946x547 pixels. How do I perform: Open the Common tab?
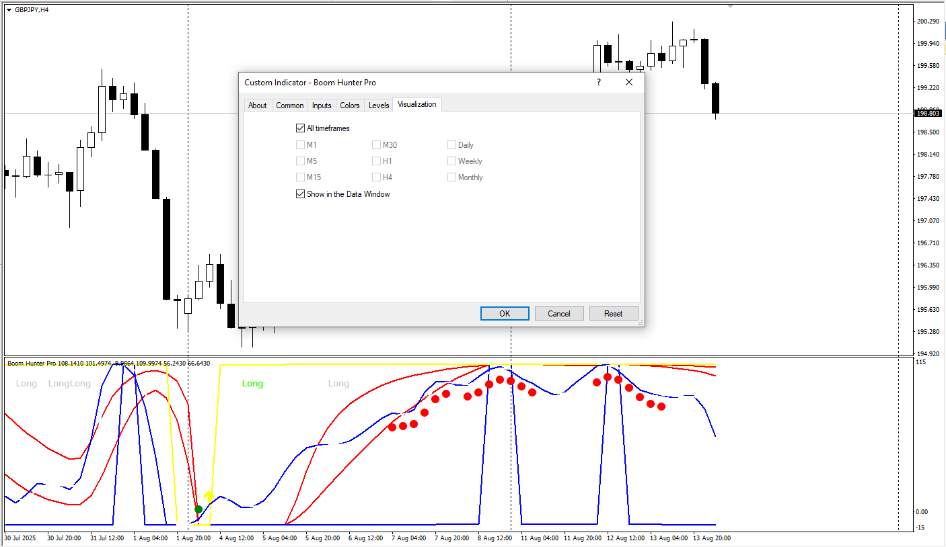click(289, 106)
